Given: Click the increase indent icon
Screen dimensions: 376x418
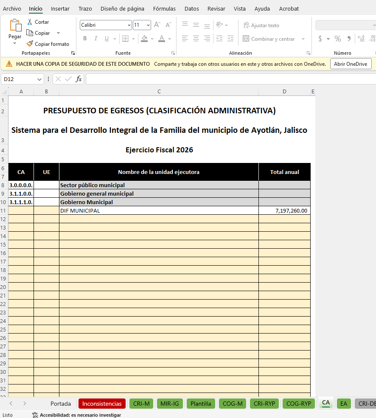Looking at the screenshot, I should click(230, 38).
